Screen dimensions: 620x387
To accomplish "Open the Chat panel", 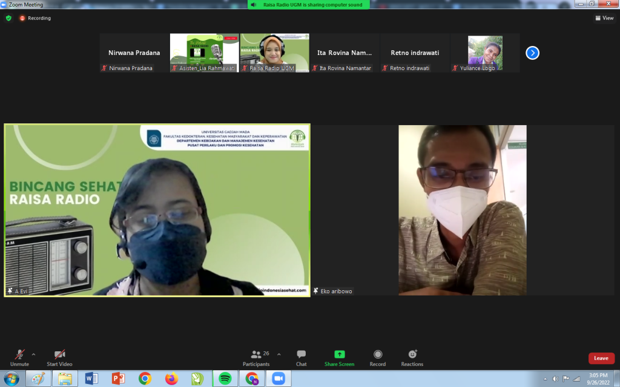I will tap(302, 358).
